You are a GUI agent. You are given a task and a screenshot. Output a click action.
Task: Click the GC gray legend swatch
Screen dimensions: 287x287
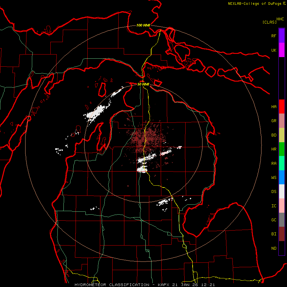(282, 220)
